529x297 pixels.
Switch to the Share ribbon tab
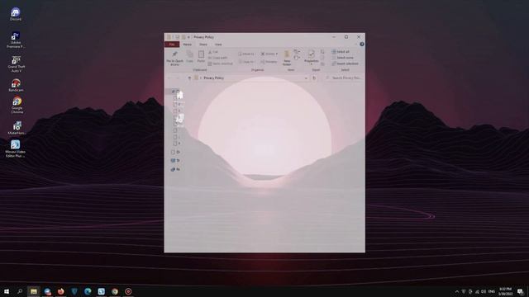click(x=203, y=45)
